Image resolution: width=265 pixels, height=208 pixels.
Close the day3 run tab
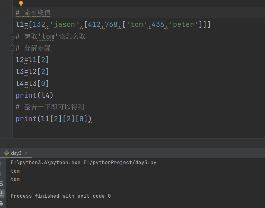tap(26, 153)
